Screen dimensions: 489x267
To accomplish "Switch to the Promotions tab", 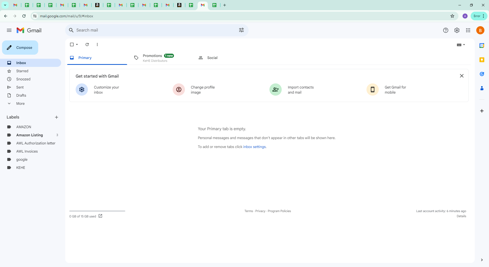I will (x=161, y=58).
